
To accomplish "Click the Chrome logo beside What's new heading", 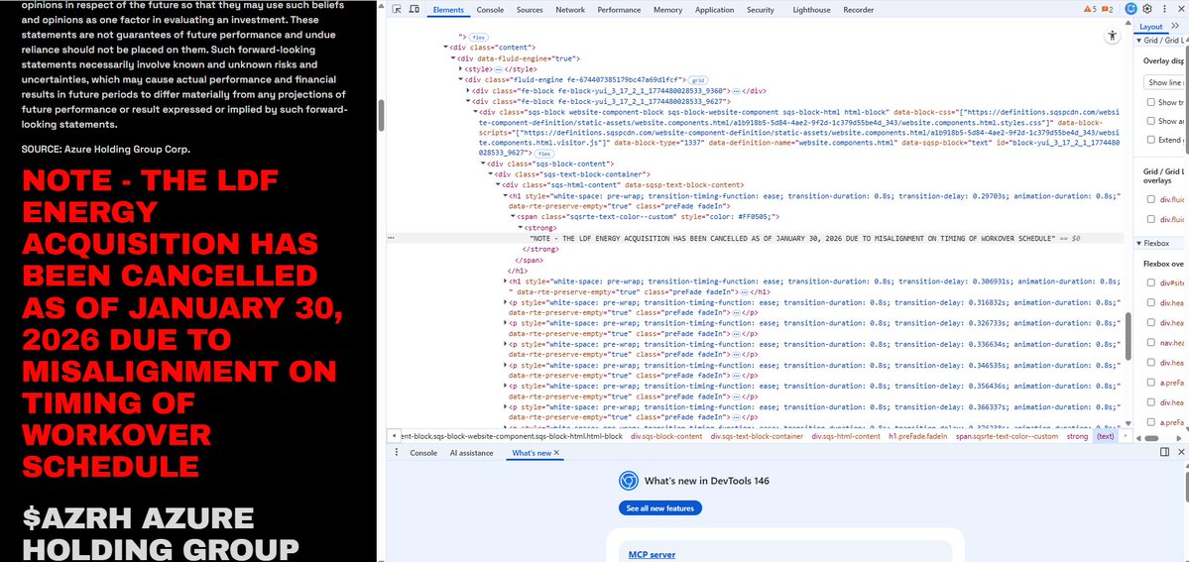I will pos(628,480).
